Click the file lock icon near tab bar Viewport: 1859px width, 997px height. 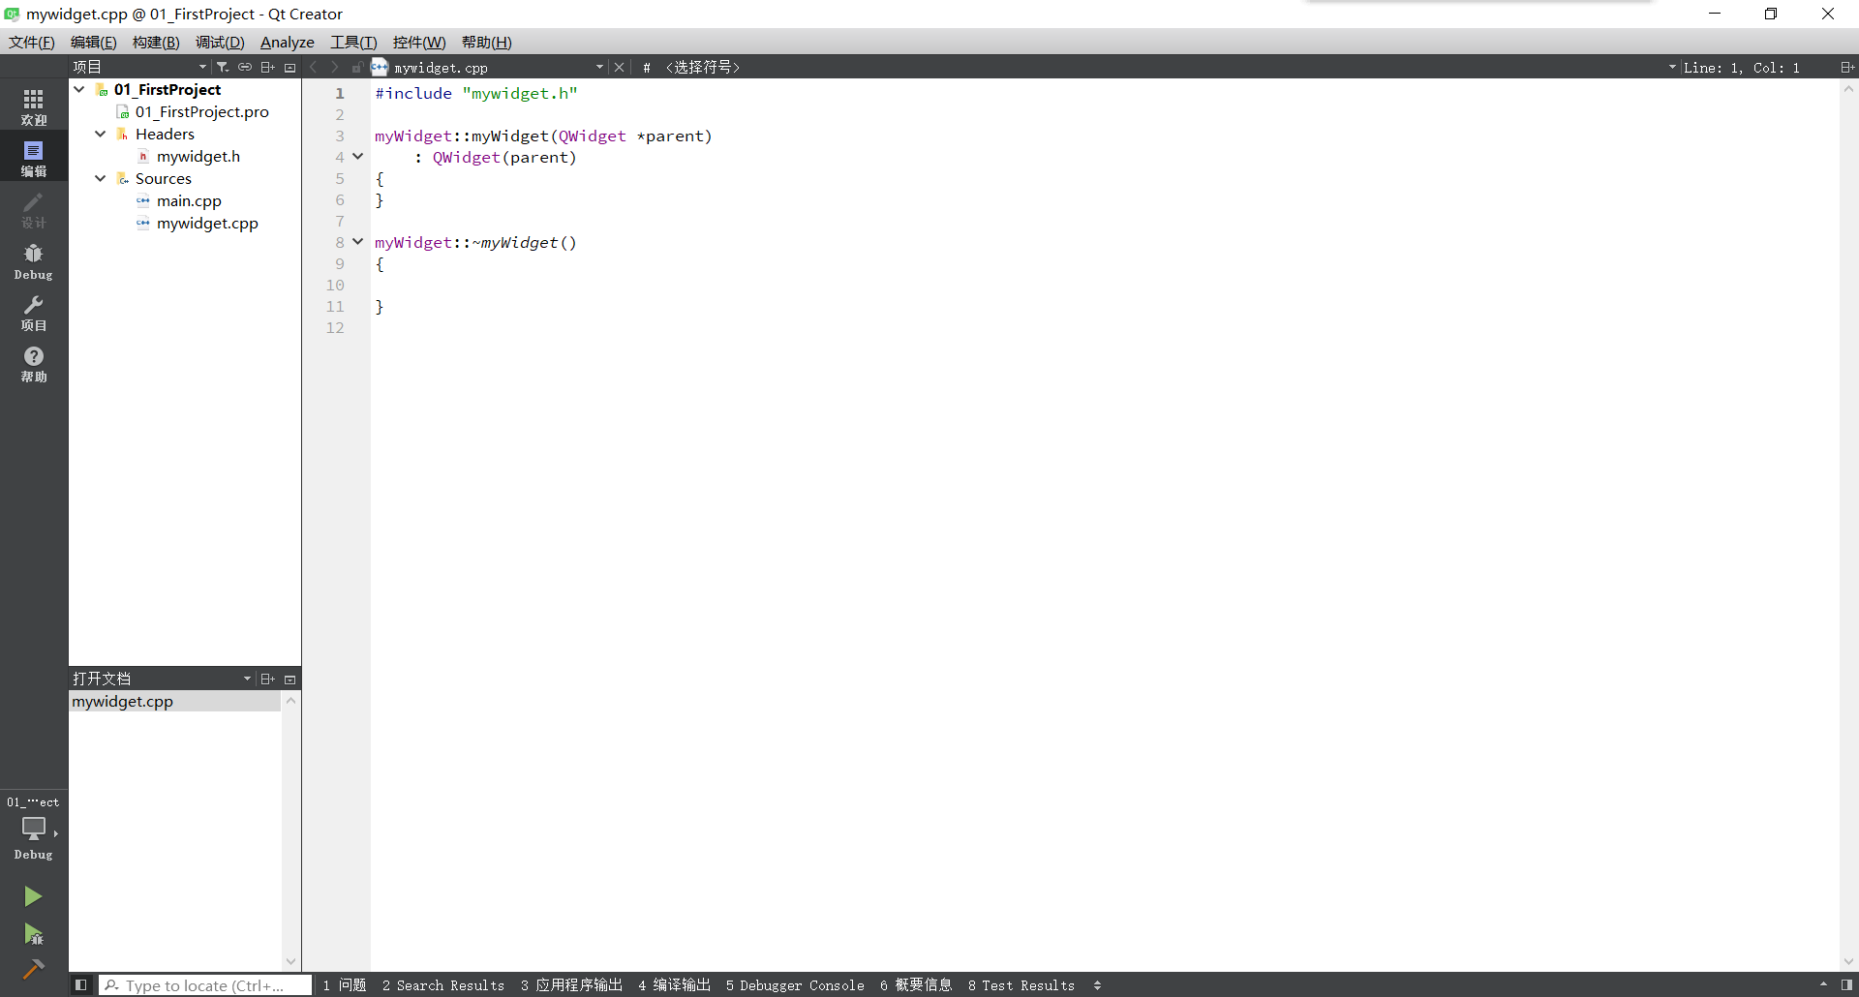pos(357,67)
